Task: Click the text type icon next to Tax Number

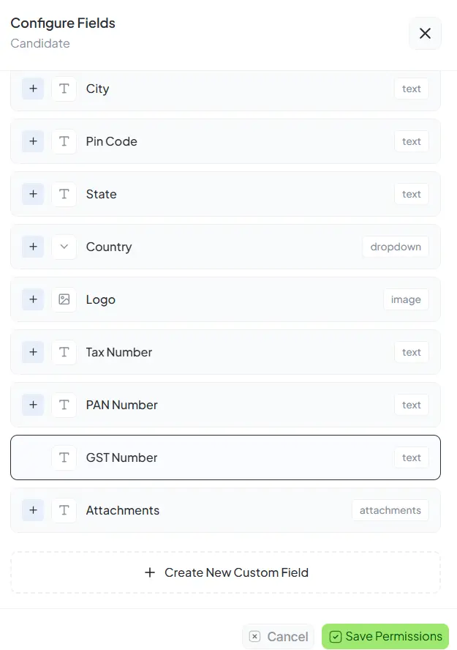Action: point(64,352)
